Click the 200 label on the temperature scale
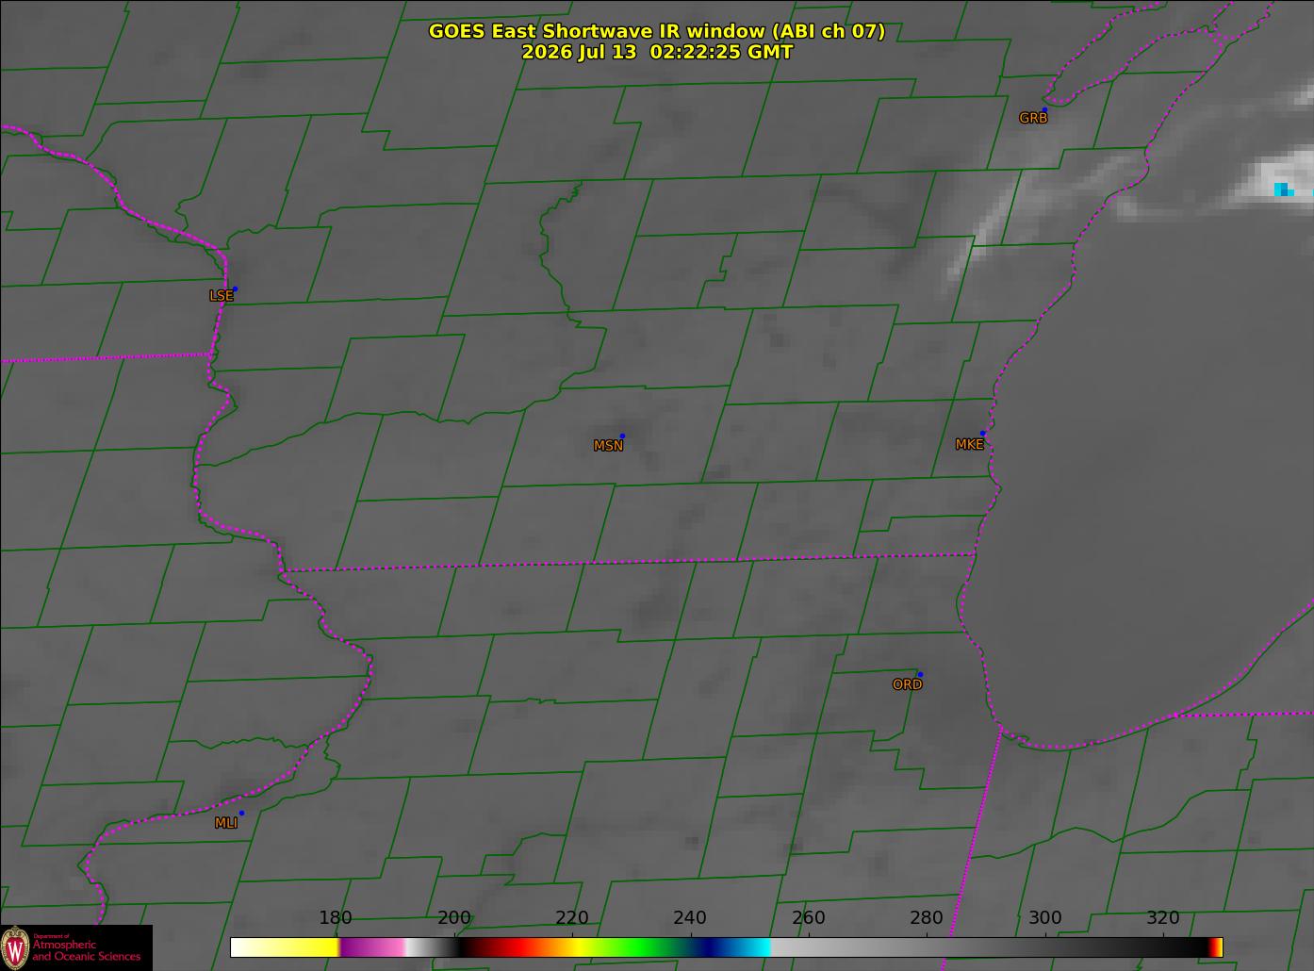Viewport: 1314px width, 971px height. (x=454, y=918)
